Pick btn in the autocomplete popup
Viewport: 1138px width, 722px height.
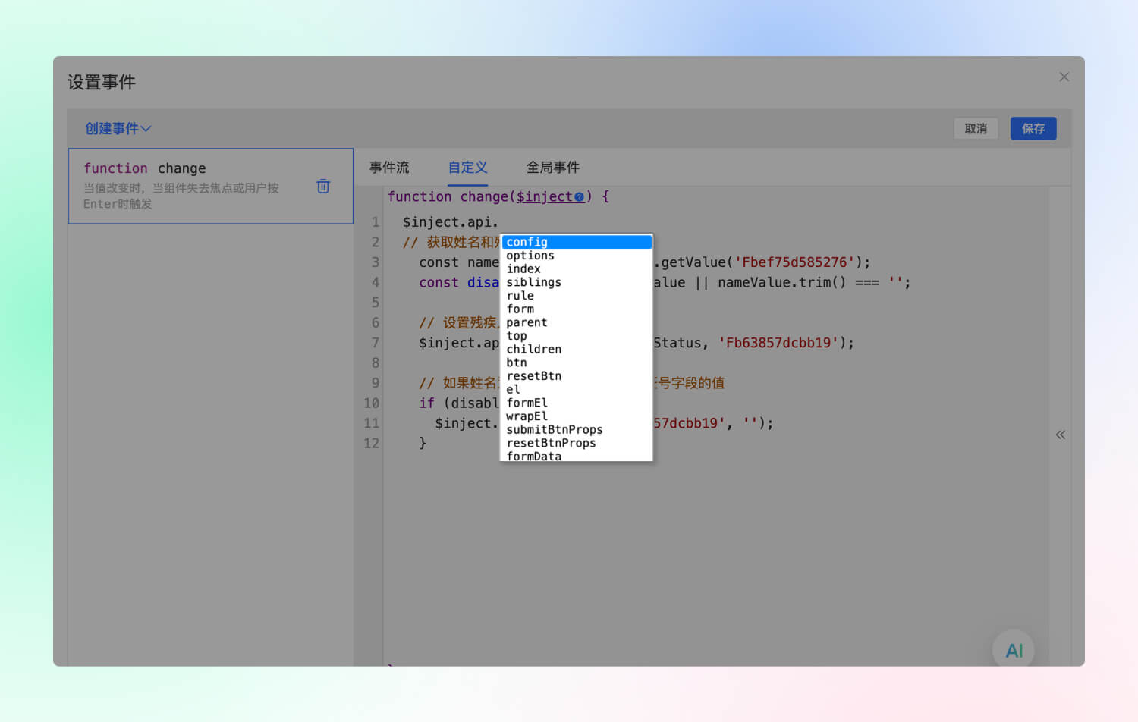click(577, 363)
